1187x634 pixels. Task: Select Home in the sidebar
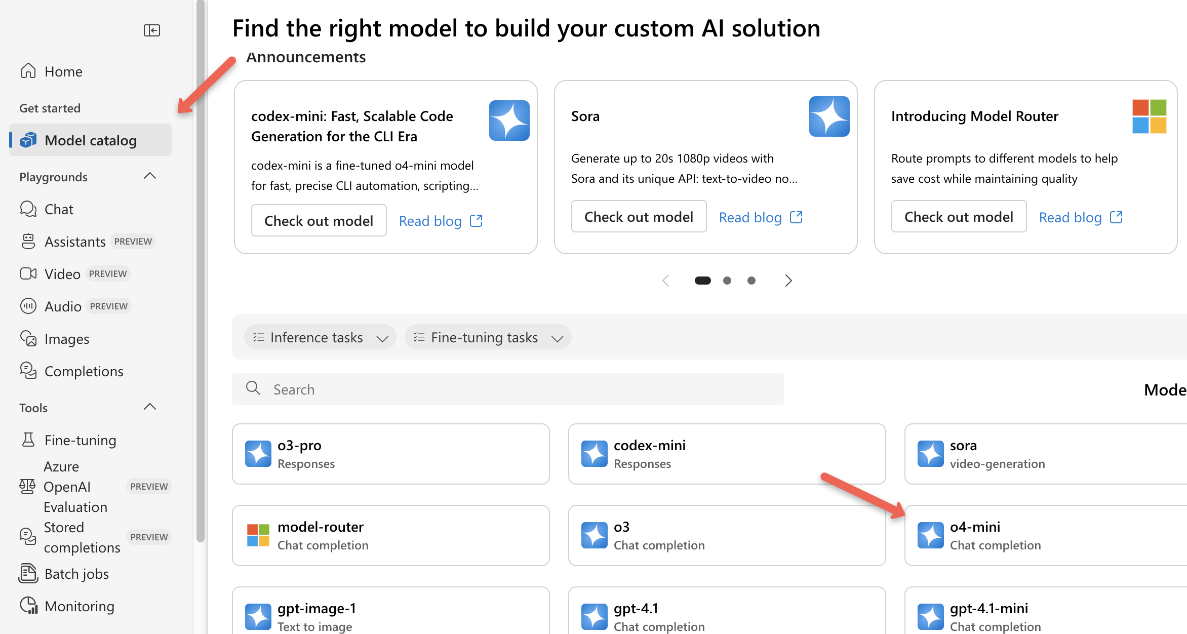coord(63,71)
